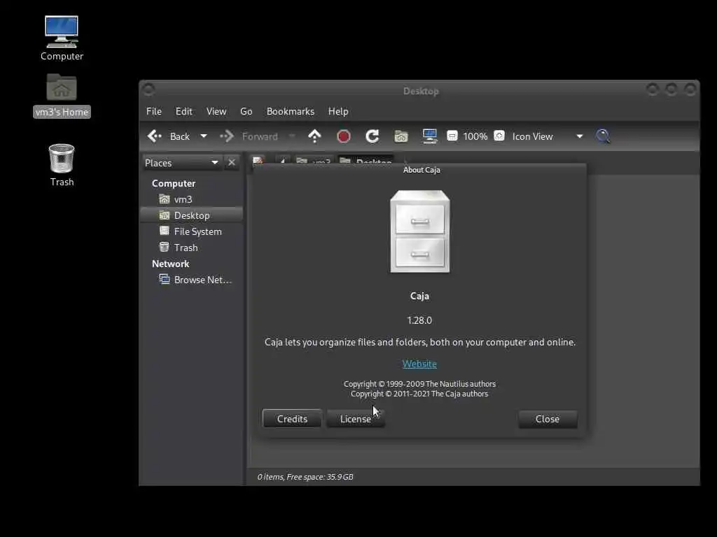Select Browse Network in the sidebar
Screen dimensions: 717x537
(x=192, y=280)
